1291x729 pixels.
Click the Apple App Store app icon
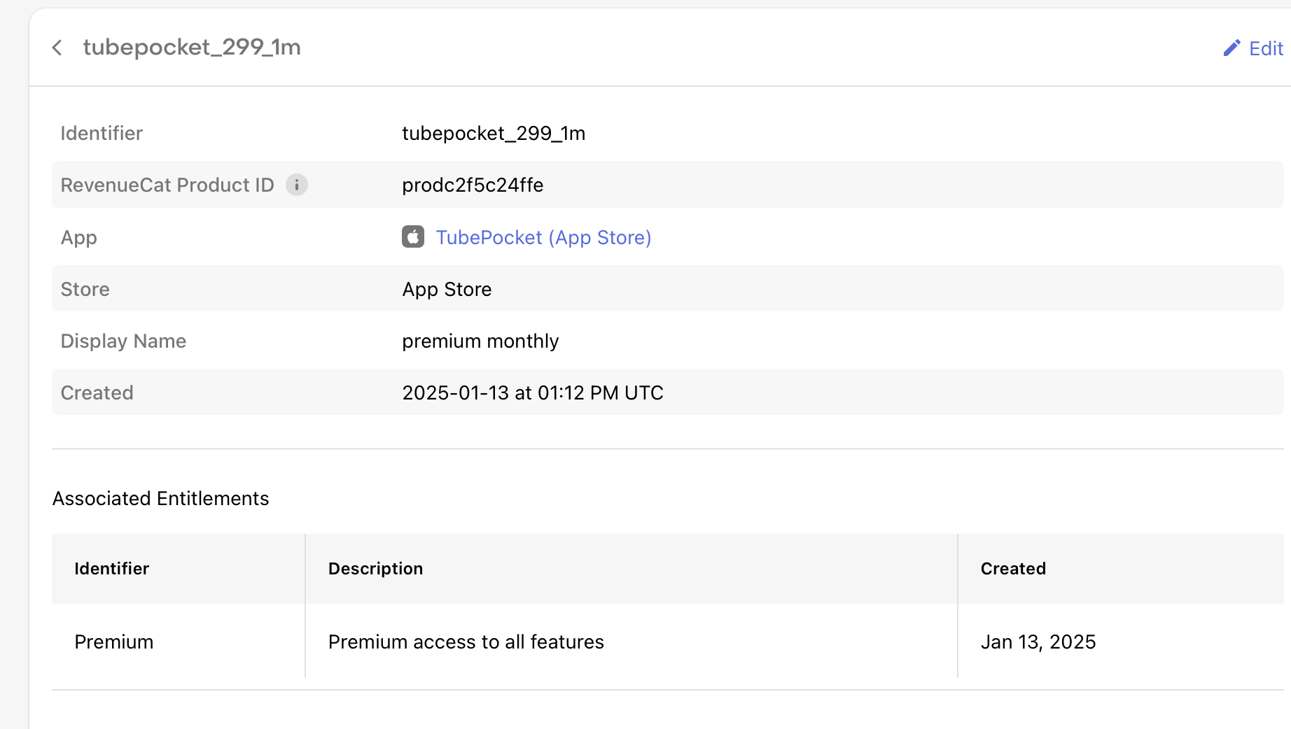(413, 237)
